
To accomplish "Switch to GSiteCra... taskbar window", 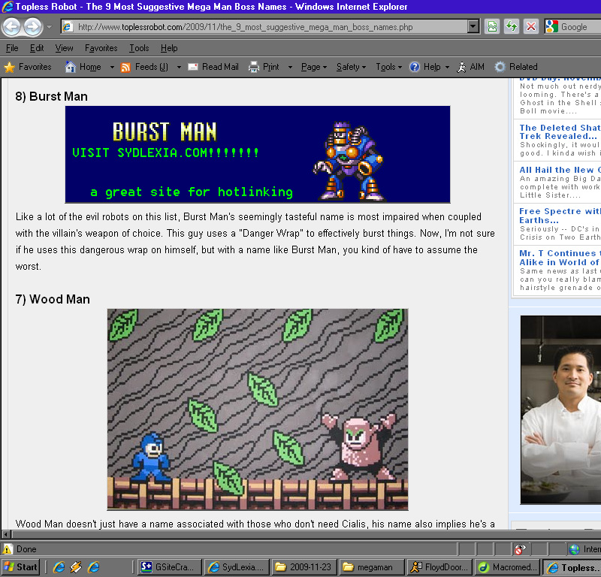I will 170,567.
